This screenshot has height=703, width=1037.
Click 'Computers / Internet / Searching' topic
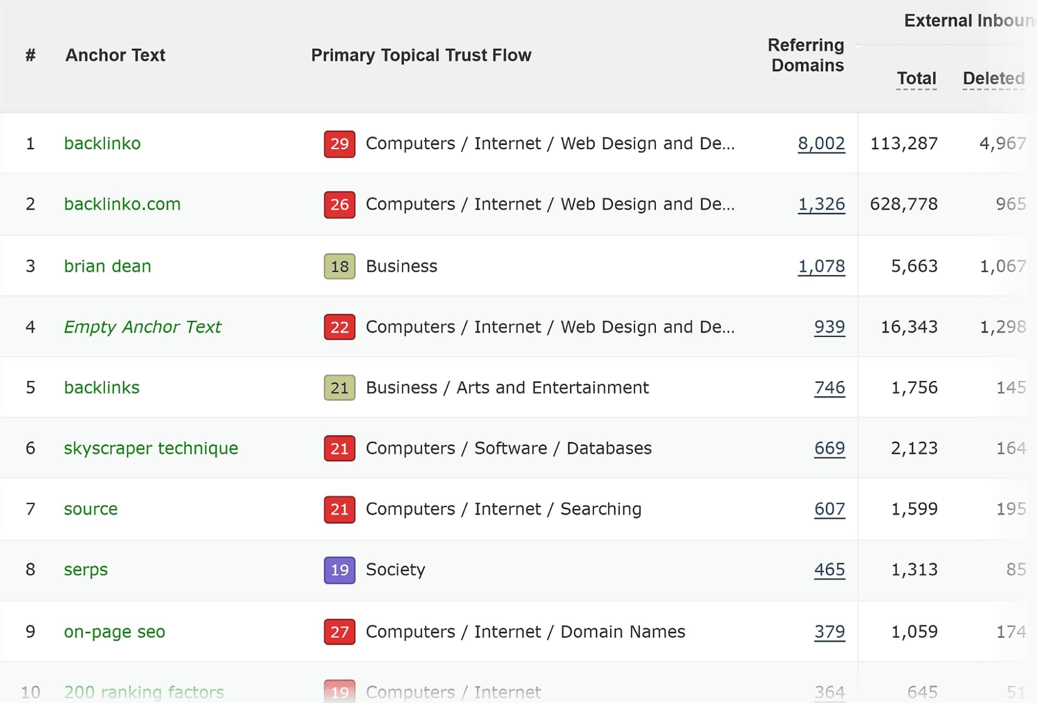click(x=504, y=509)
